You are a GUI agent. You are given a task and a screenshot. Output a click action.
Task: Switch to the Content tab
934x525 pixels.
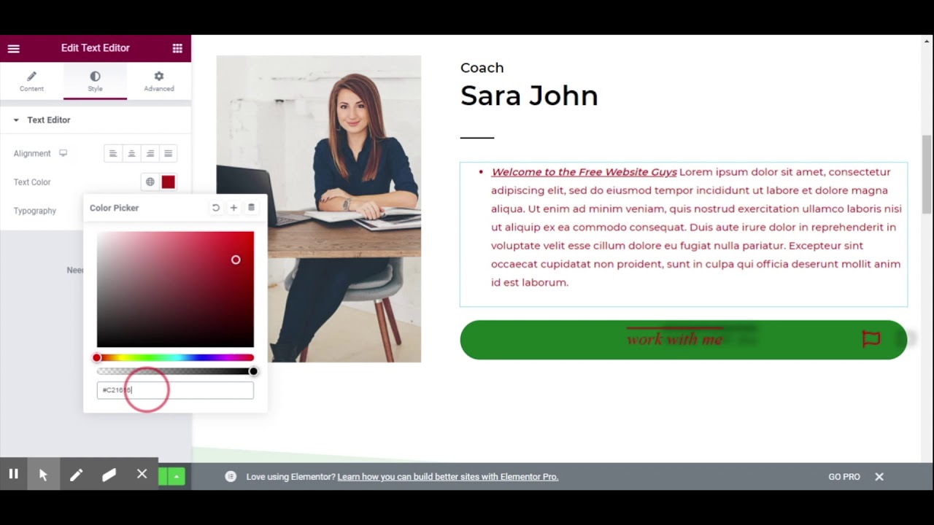pos(31,81)
